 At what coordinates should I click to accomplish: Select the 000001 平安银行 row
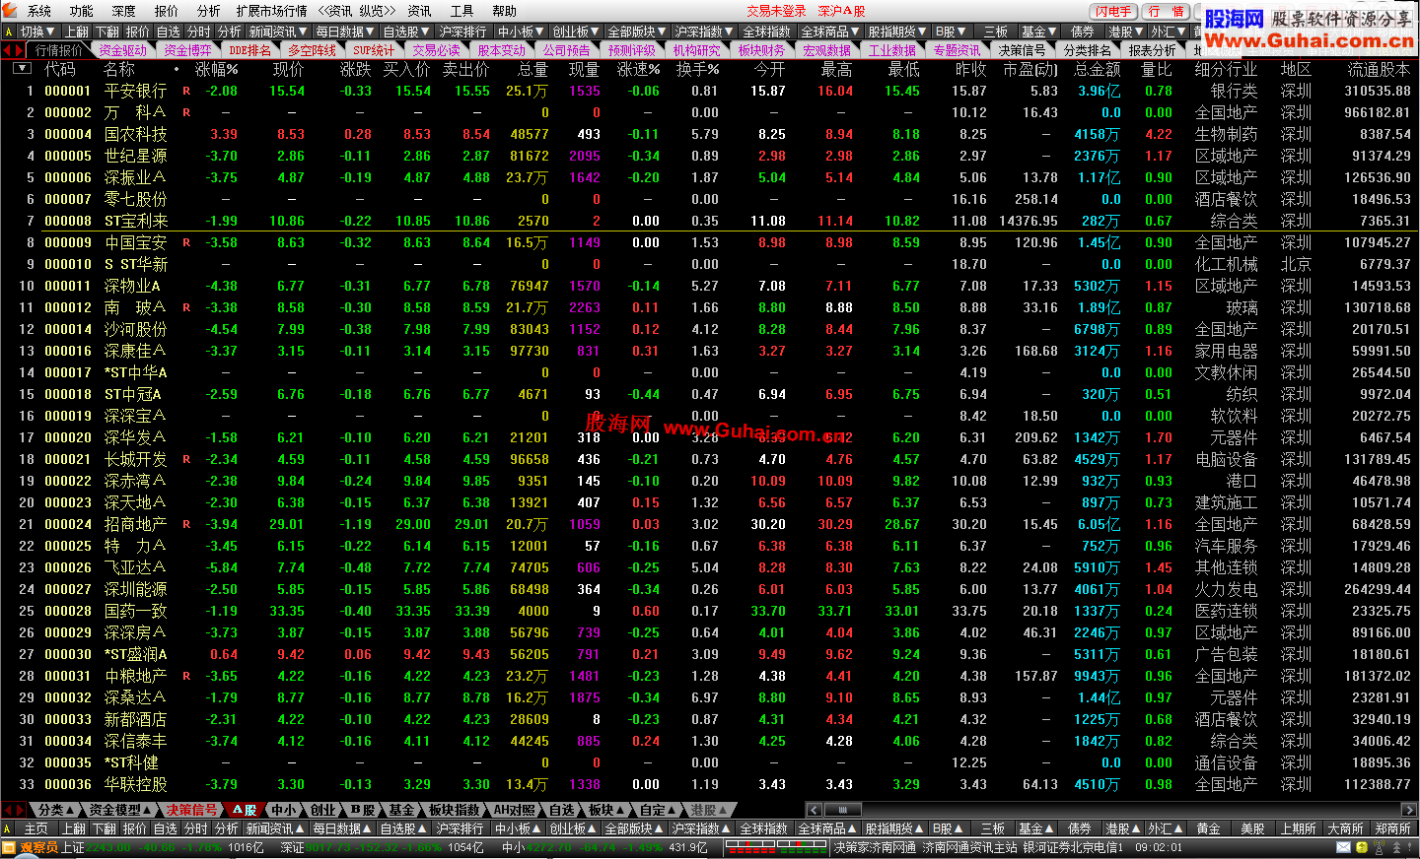tap(710, 91)
